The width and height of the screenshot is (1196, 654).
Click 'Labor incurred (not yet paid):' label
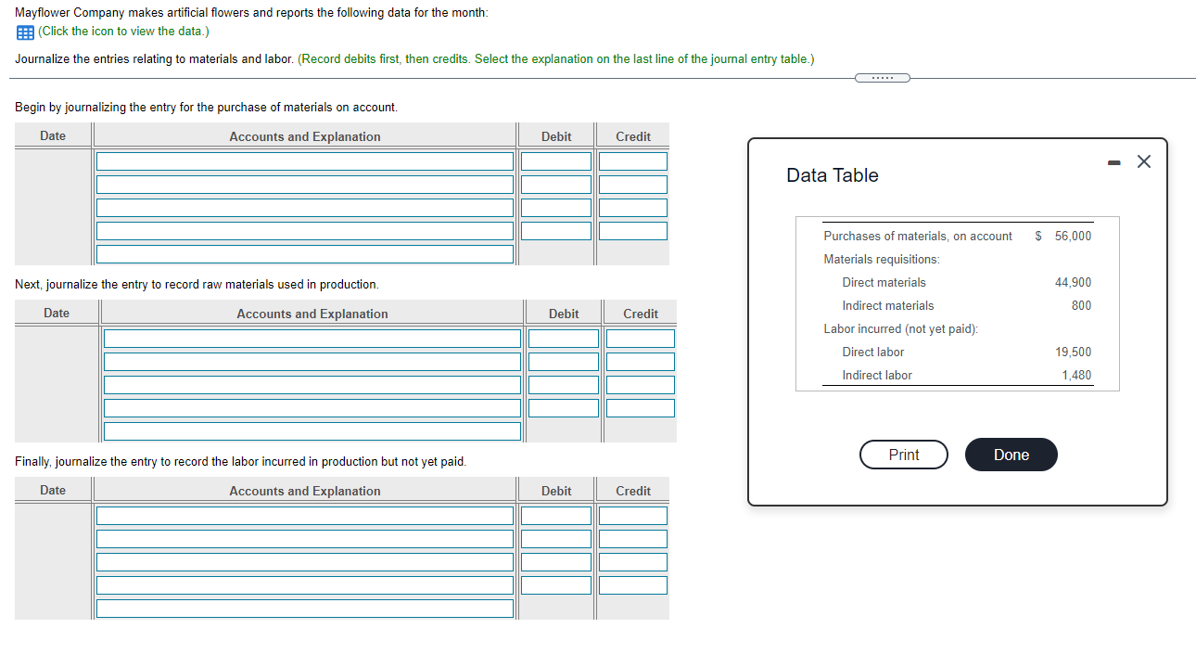(901, 329)
